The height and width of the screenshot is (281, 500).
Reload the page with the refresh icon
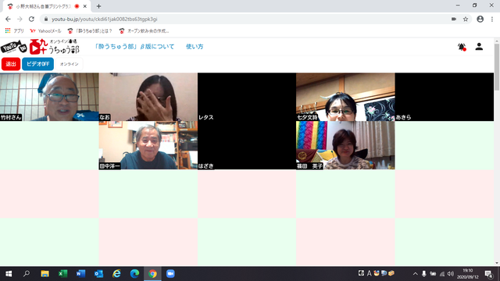pyautogui.click(x=31, y=19)
